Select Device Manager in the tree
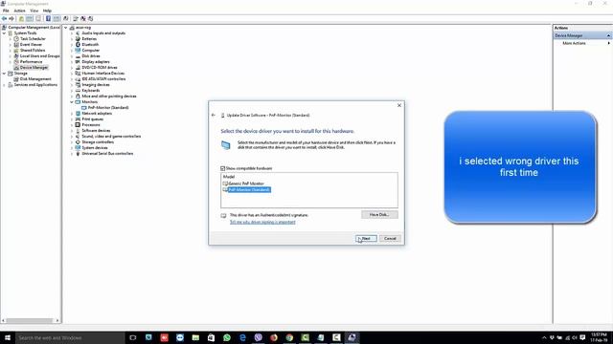613x344 pixels. tap(34, 68)
